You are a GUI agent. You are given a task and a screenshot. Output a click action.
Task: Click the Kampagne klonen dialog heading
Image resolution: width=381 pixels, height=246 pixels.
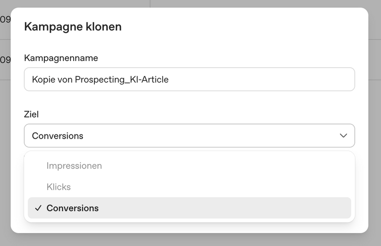[73, 27]
